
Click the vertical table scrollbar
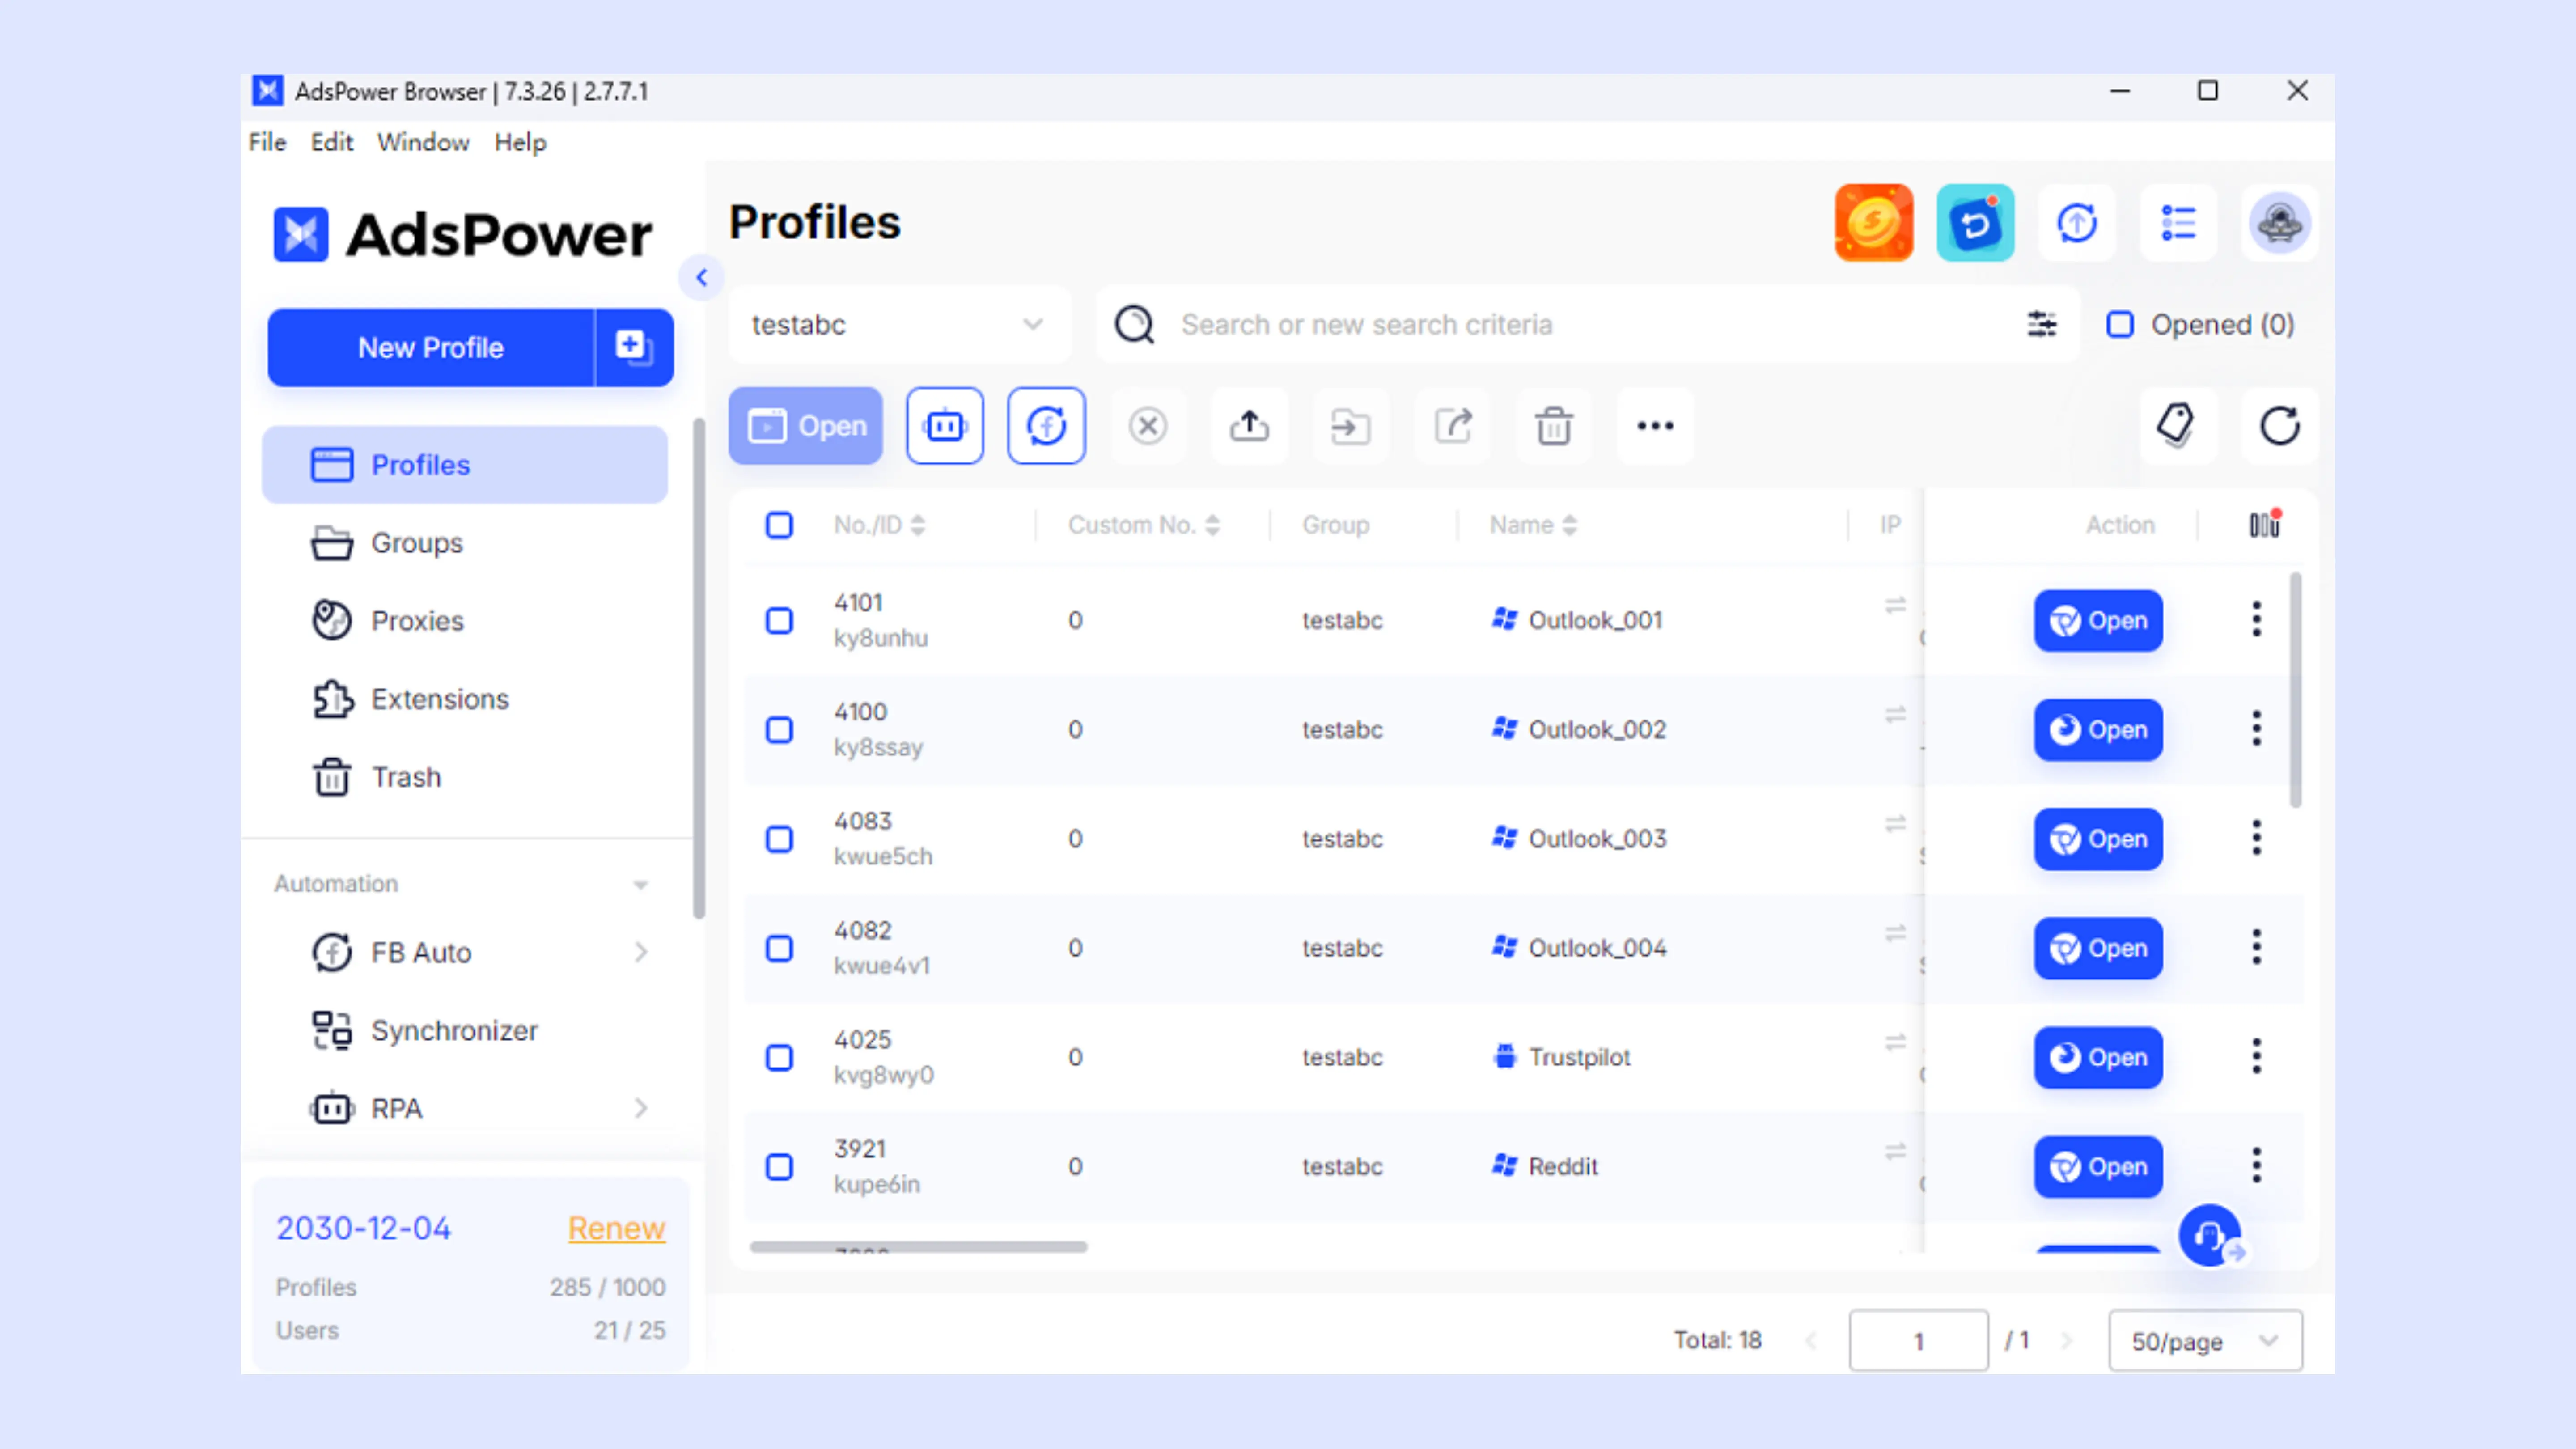pyautogui.click(x=2295, y=690)
